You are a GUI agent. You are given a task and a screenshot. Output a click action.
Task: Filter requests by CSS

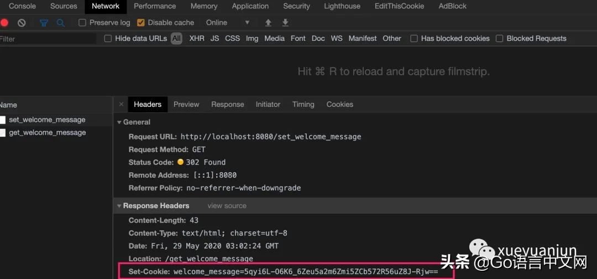[232, 39]
